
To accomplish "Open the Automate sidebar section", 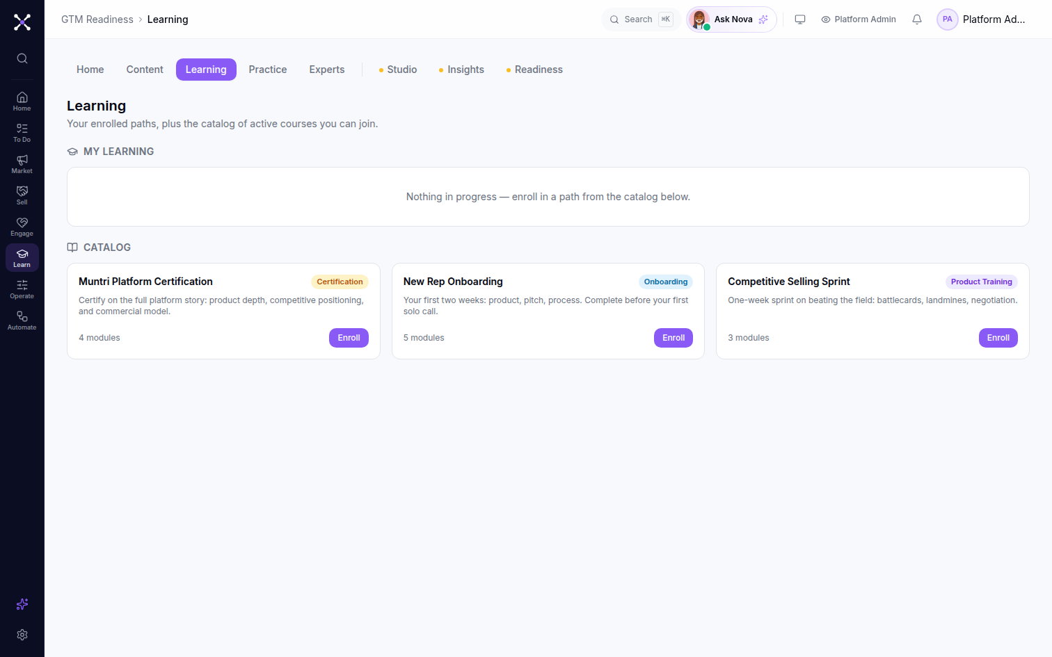I will pos(22,321).
